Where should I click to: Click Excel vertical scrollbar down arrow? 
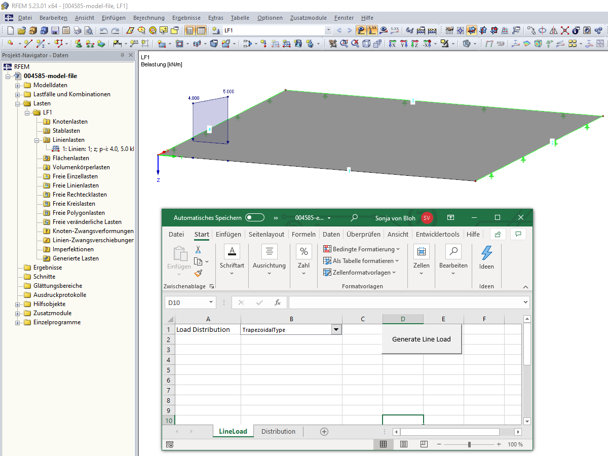[527, 421]
